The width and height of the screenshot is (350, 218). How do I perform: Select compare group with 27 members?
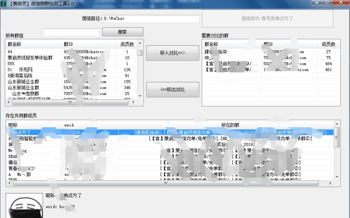[271, 52]
